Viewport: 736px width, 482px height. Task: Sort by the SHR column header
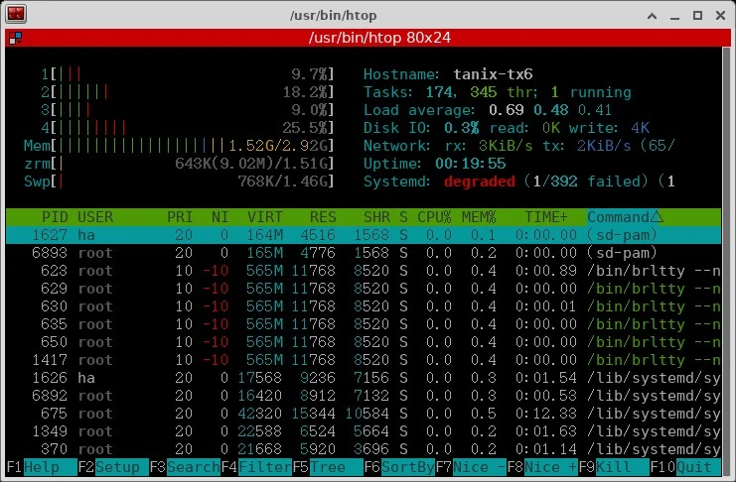tap(376, 217)
